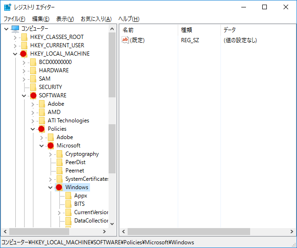
Task: Click tree pane scroll up arrow
Action: pyautogui.click(x=112, y=29)
